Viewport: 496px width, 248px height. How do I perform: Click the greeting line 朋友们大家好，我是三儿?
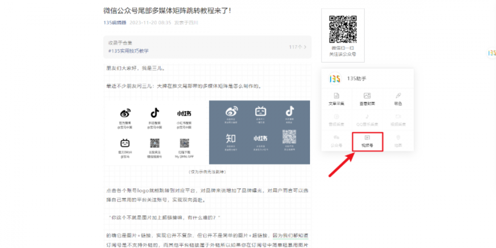pyautogui.click(x=135, y=68)
